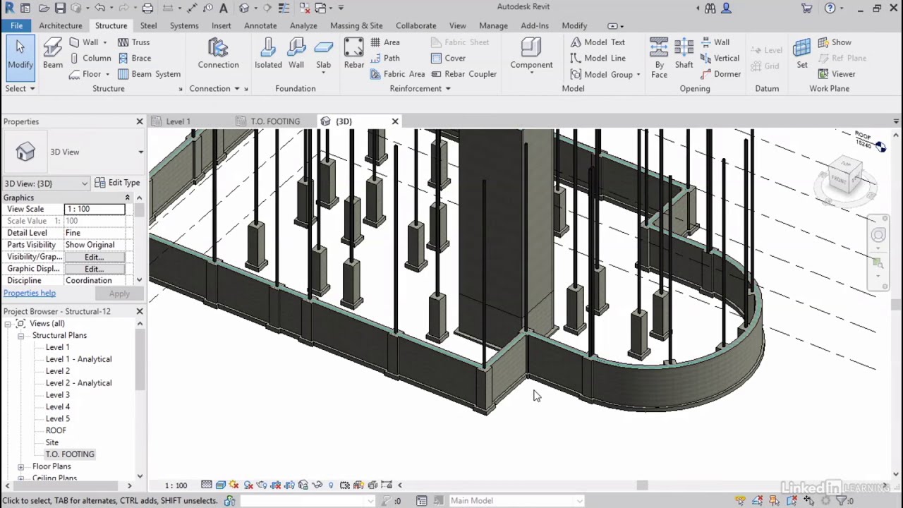903x508 pixels.
Task: Collapse the Structural Plans tree node
Action: point(20,336)
